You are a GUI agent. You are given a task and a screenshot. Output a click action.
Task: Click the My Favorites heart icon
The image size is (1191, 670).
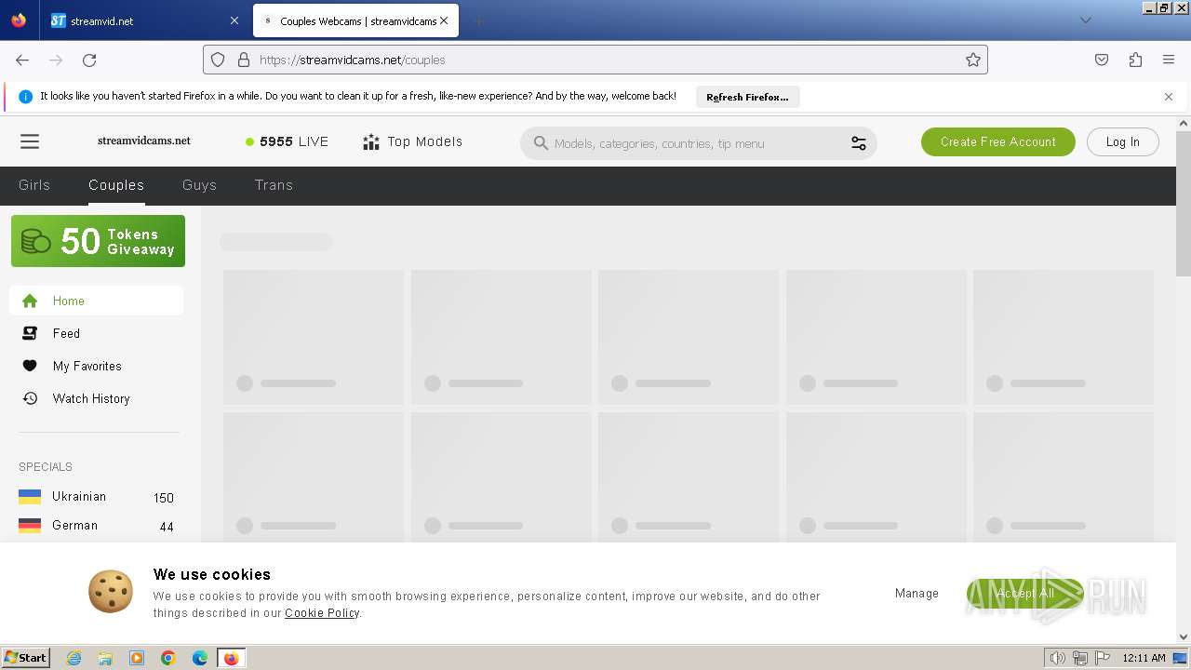point(30,366)
